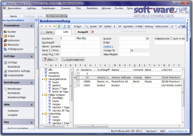
Task: Click the Ändern toolbar button
Action: pyautogui.click(x=78, y=26)
